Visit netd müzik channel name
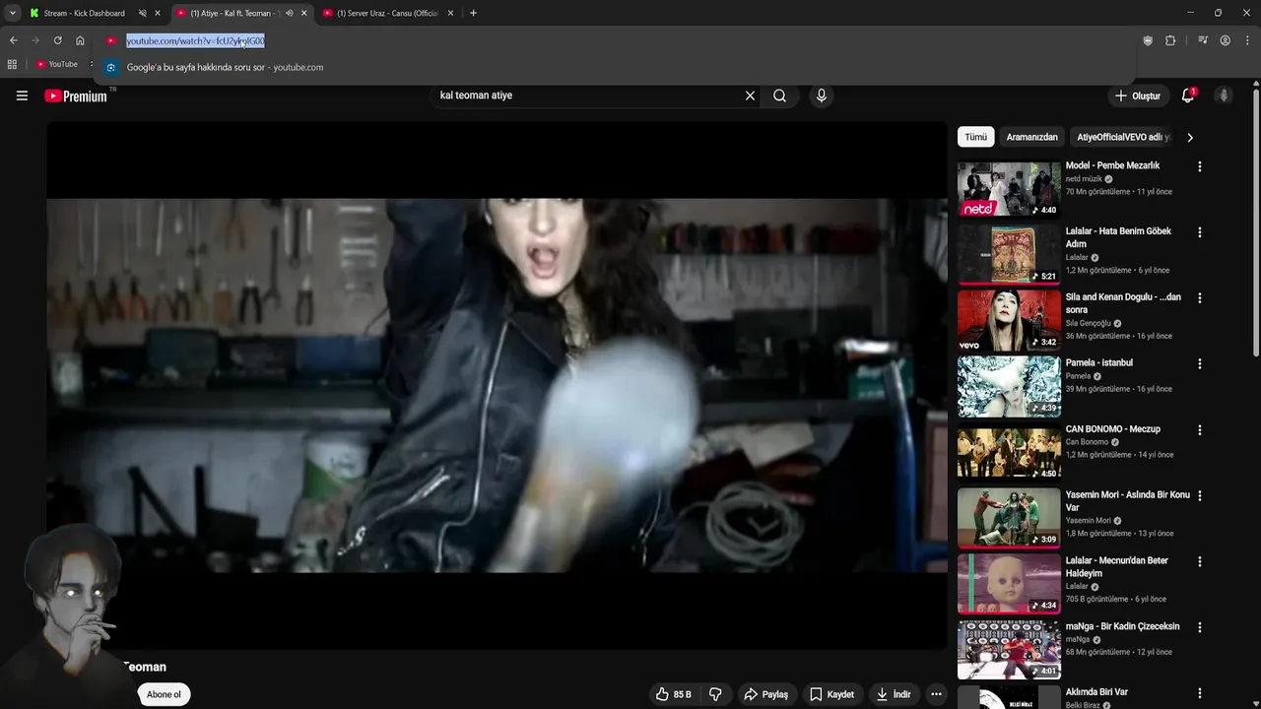The image size is (1261, 709). pos(1084,179)
